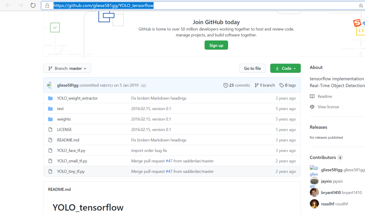365x214 pixels.
Task: Click the green Sign up button
Action: 216,45
